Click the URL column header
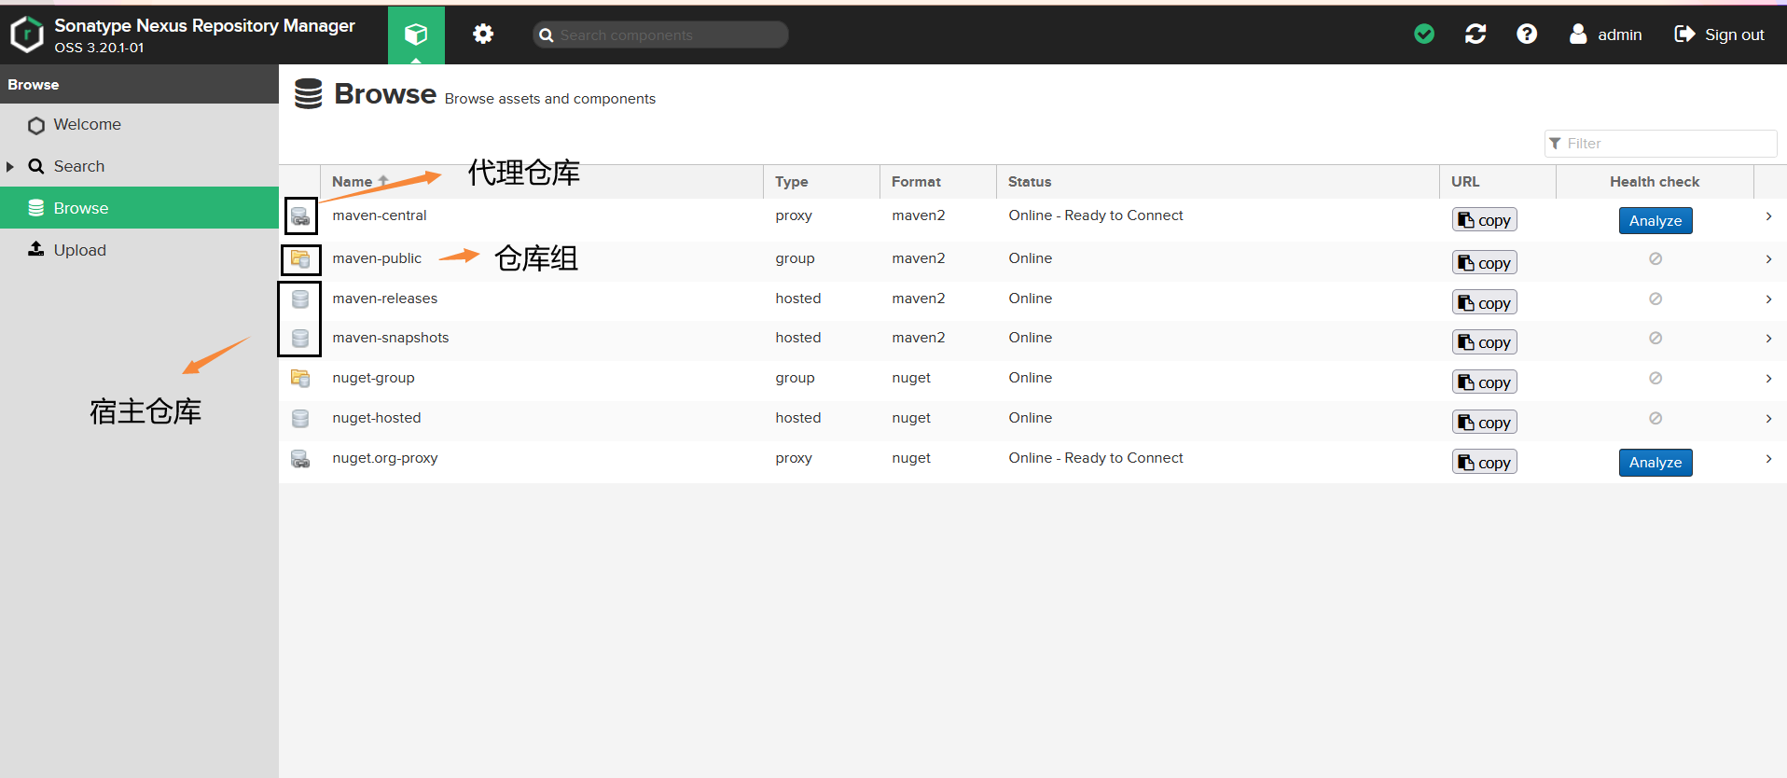The image size is (1787, 778). [x=1498, y=182]
